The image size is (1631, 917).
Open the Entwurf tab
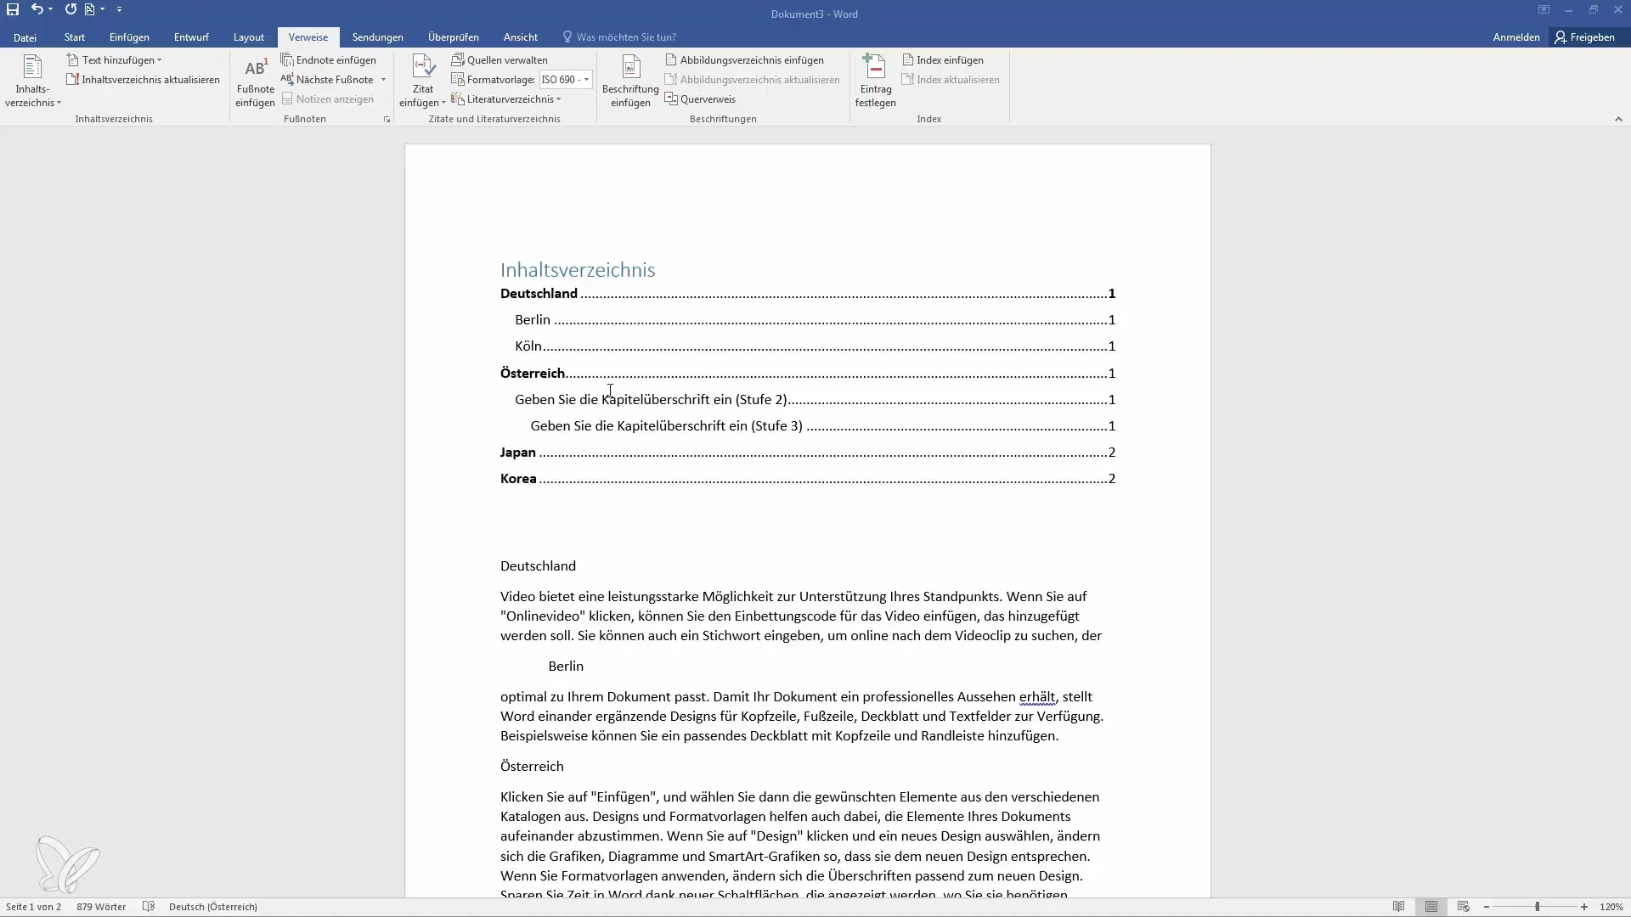click(191, 37)
